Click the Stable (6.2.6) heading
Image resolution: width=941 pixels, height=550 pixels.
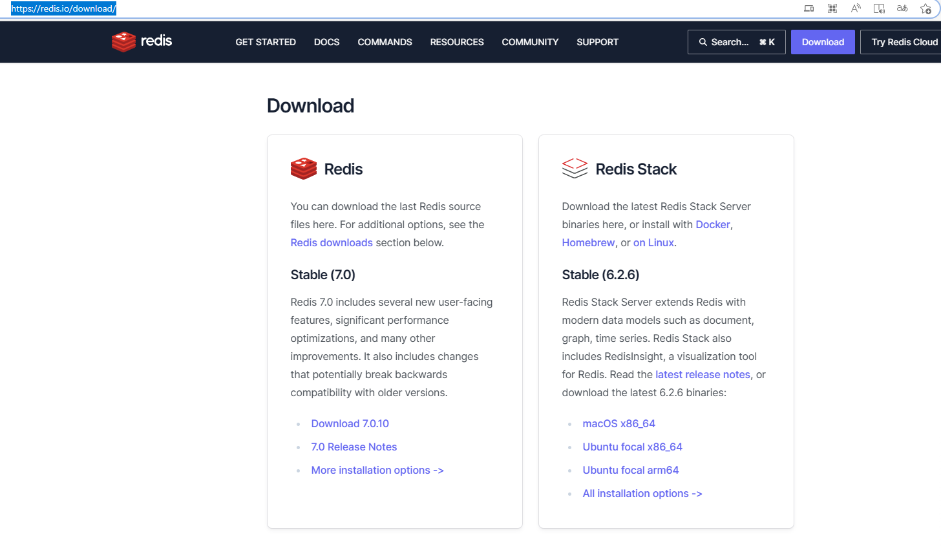[600, 275]
